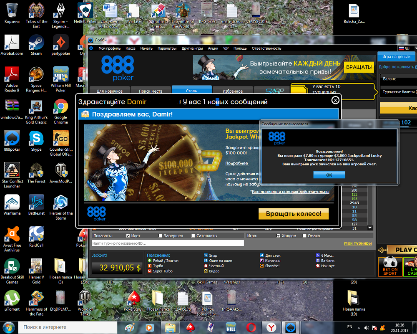Click the Вращать колесо! button

[x=294, y=214]
